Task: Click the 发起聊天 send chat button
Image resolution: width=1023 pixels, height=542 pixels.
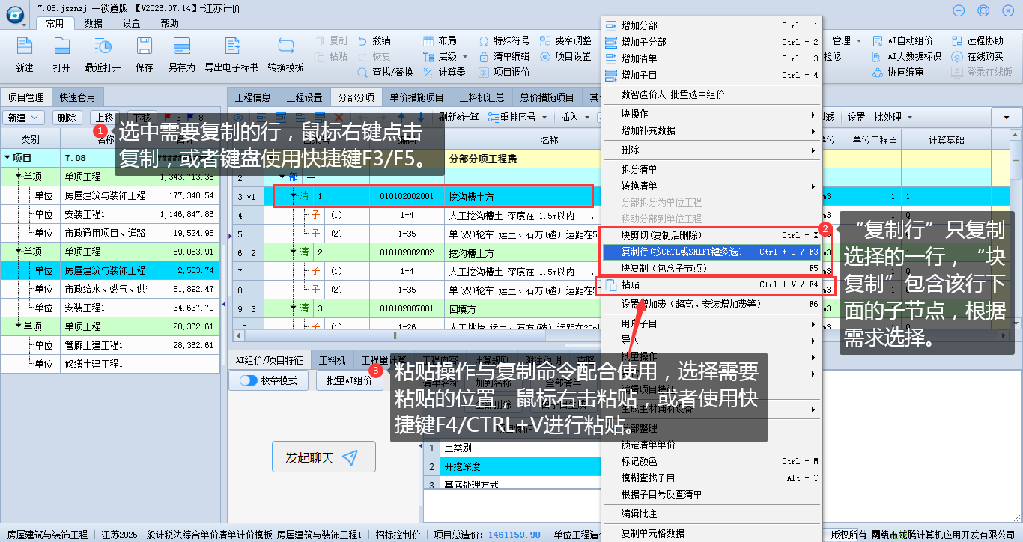Action: click(324, 458)
